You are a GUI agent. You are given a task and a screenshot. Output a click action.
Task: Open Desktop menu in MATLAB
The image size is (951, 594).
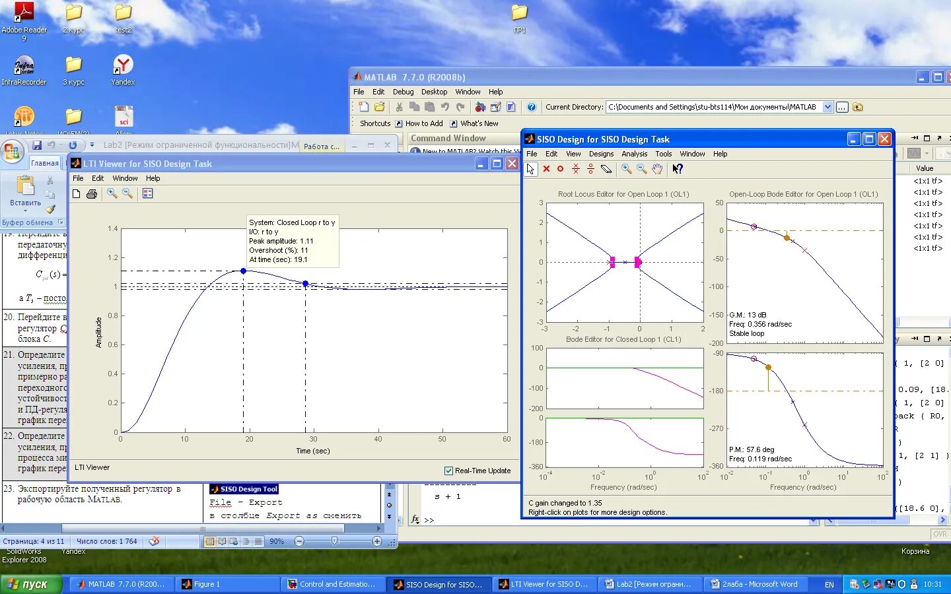(x=434, y=92)
